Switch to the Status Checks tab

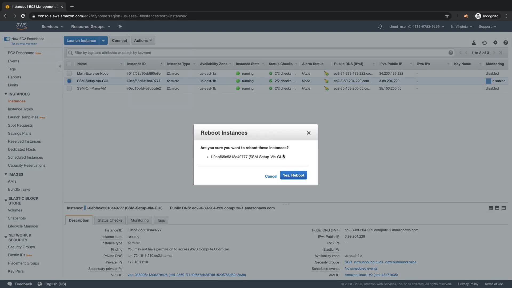[x=110, y=220]
